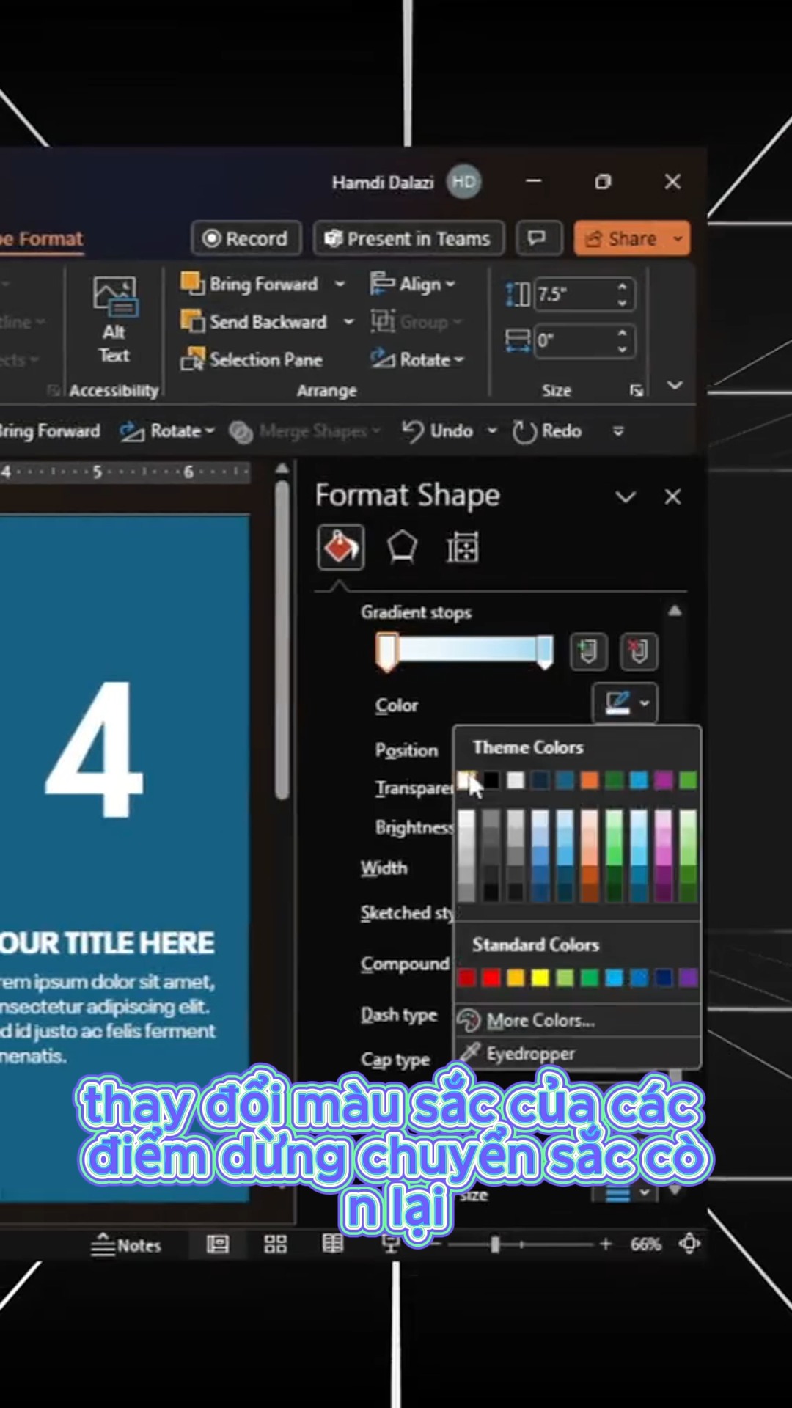
Task: Pick the black theme color swatch
Action: (x=491, y=780)
